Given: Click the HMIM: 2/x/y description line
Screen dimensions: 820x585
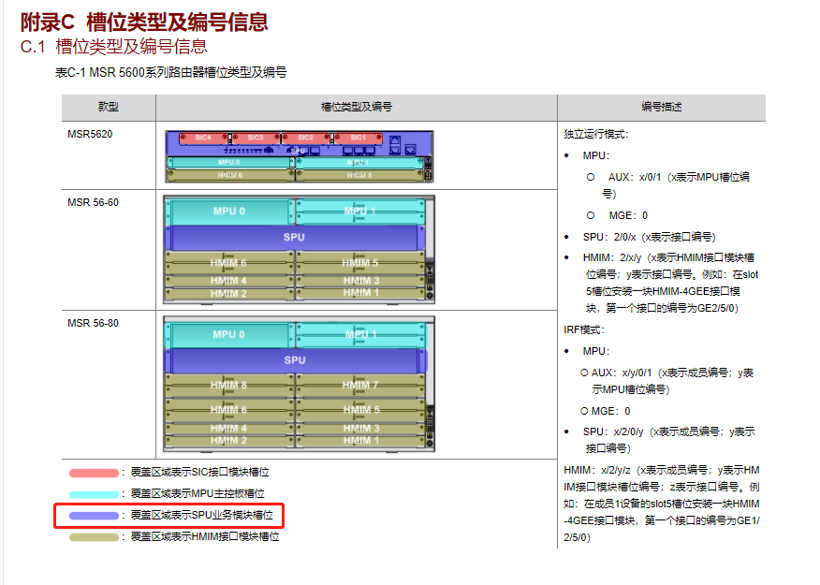Looking at the screenshot, I should [x=670, y=283].
